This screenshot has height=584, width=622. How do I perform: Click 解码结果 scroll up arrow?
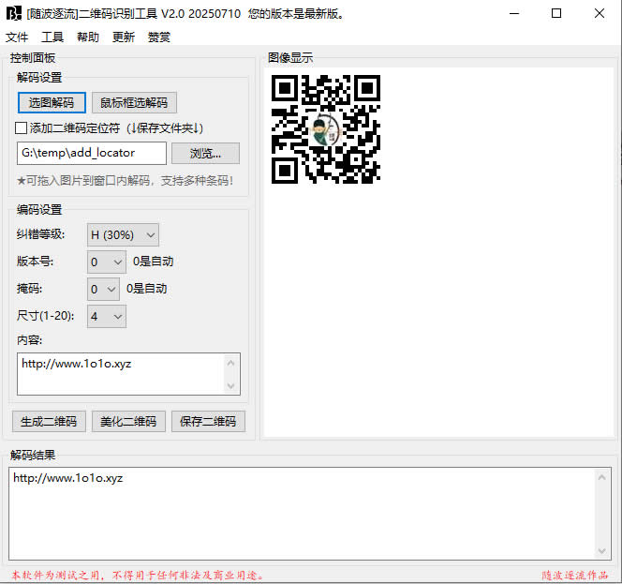tap(601, 477)
